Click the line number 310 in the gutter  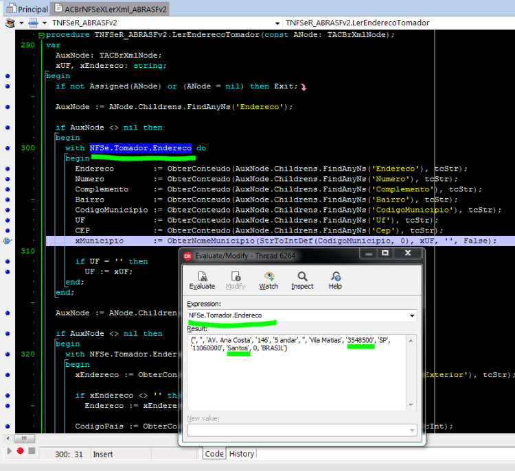click(x=27, y=251)
